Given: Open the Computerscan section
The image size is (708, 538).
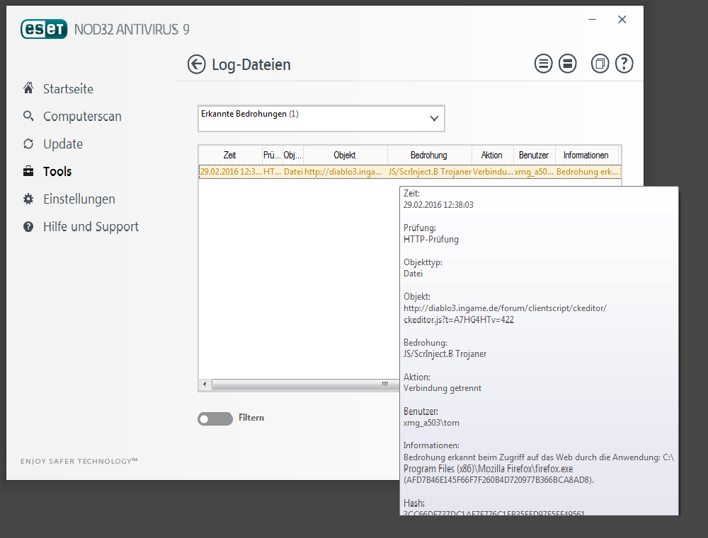Looking at the screenshot, I should click(x=82, y=117).
